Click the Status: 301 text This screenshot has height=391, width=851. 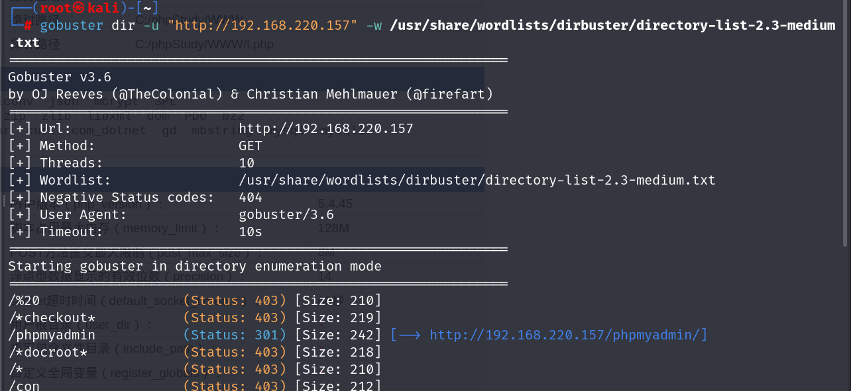(235, 335)
